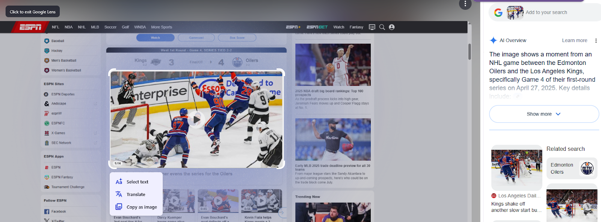This screenshot has width=601, height=222.
Task: Open Chrome three-dot menu at top
Action: tap(465, 4)
